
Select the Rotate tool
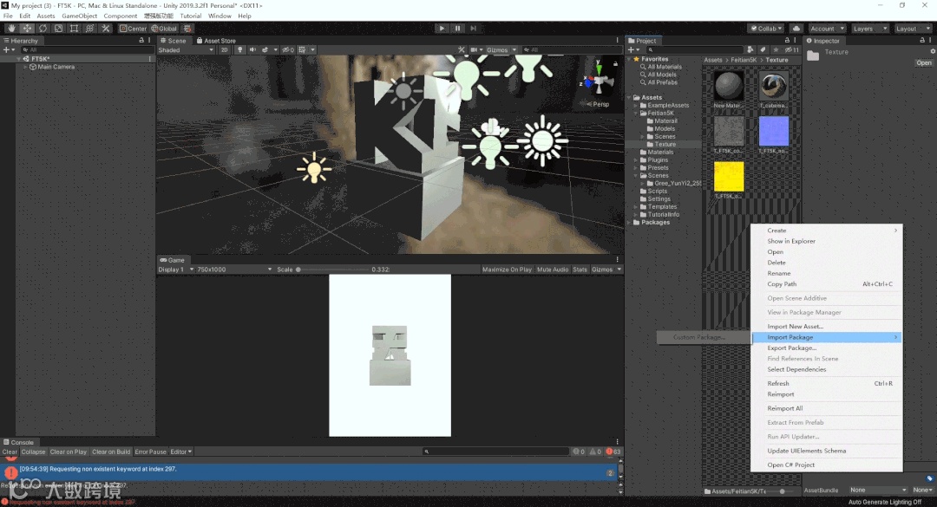pyautogui.click(x=43, y=28)
